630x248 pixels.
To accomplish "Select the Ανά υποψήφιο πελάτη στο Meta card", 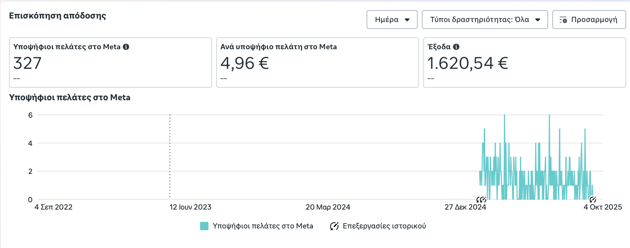I will click(x=317, y=63).
